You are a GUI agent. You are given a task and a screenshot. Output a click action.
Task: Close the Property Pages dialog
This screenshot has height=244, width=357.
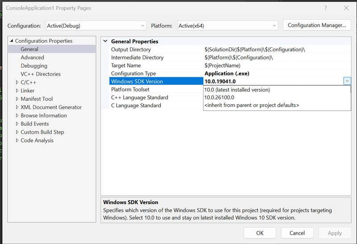tap(346, 8)
